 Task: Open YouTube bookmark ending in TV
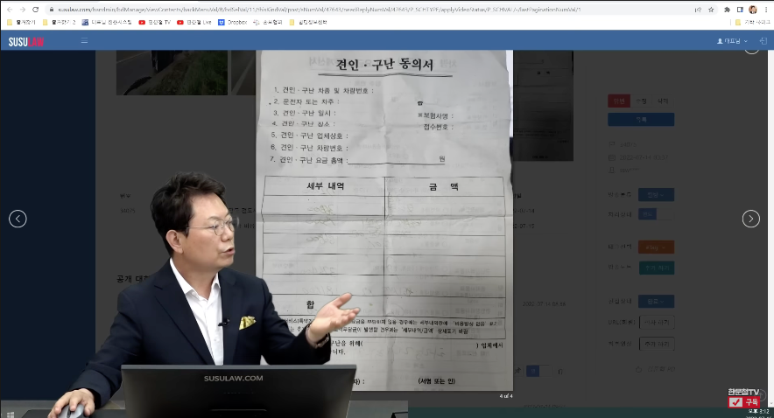pyautogui.click(x=155, y=22)
